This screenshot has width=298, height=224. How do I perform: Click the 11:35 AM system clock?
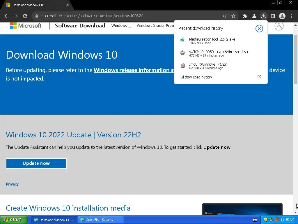287,220
